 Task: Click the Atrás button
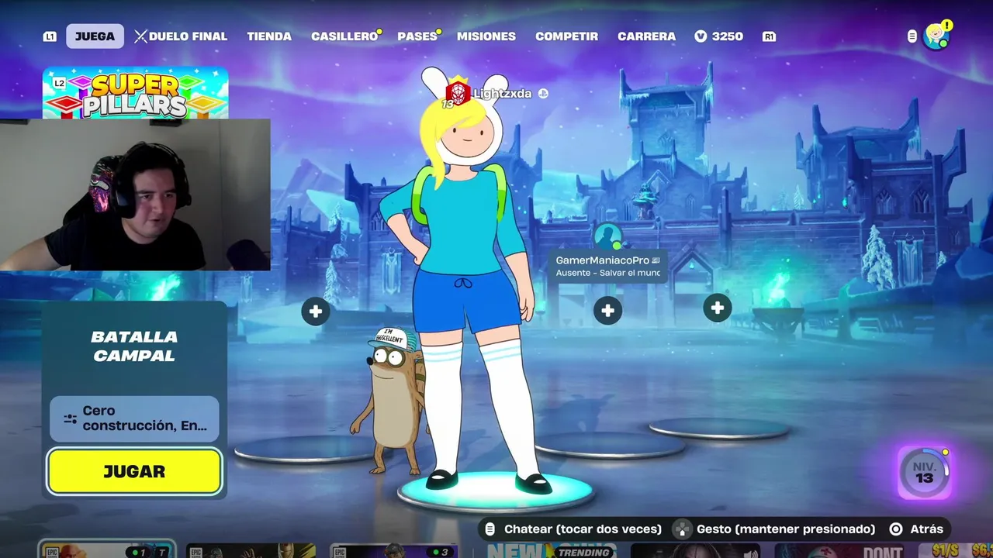coord(926,529)
